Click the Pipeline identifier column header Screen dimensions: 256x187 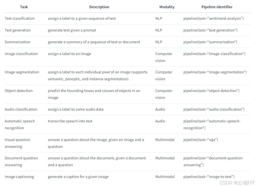coord(217,7)
